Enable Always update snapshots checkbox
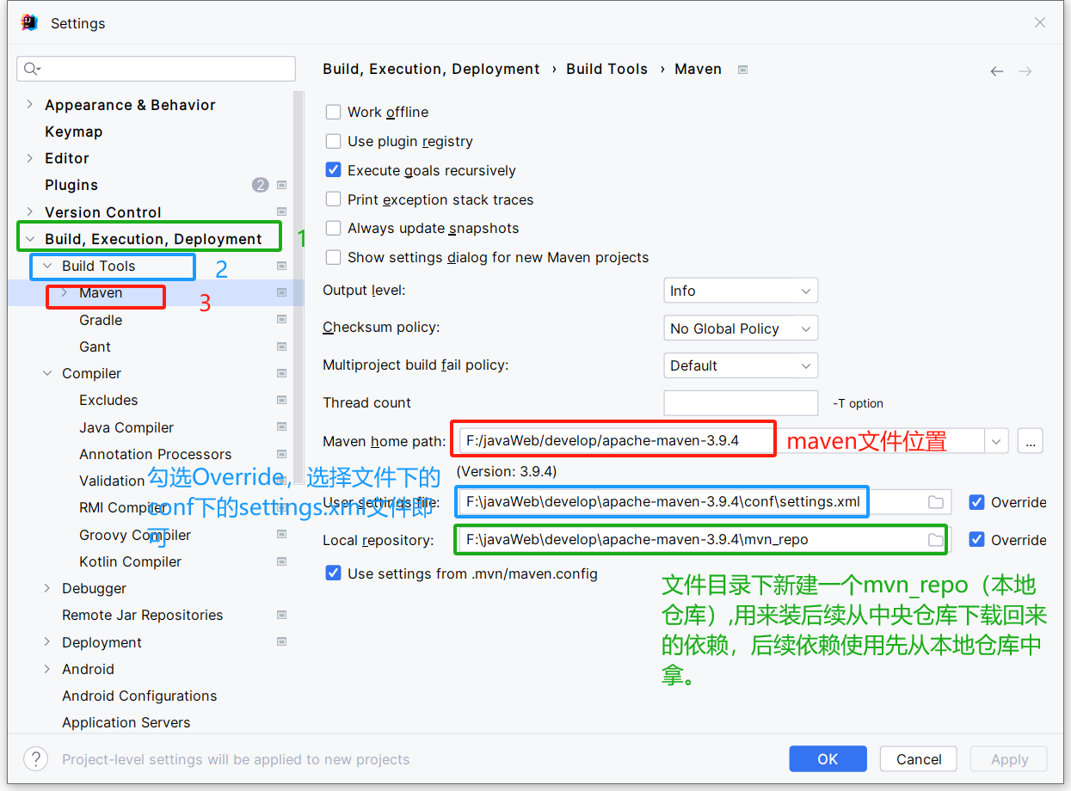 coord(334,228)
